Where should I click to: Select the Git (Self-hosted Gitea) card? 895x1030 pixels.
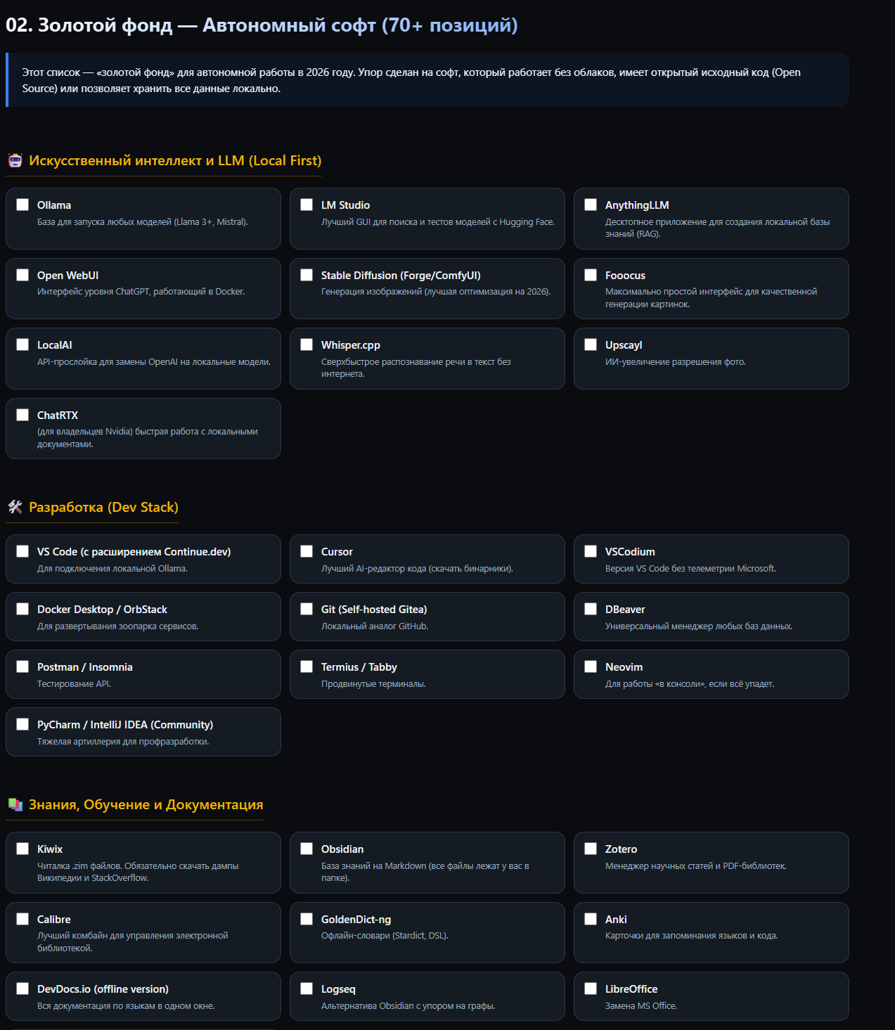[x=427, y=617]
